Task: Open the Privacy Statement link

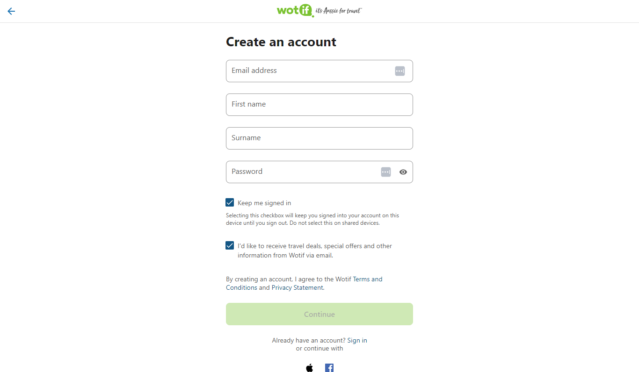Action: 298,287
